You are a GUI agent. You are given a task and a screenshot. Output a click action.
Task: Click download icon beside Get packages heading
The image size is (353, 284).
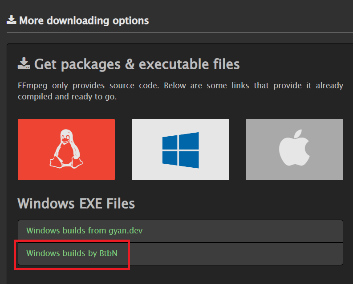[24, 63]
